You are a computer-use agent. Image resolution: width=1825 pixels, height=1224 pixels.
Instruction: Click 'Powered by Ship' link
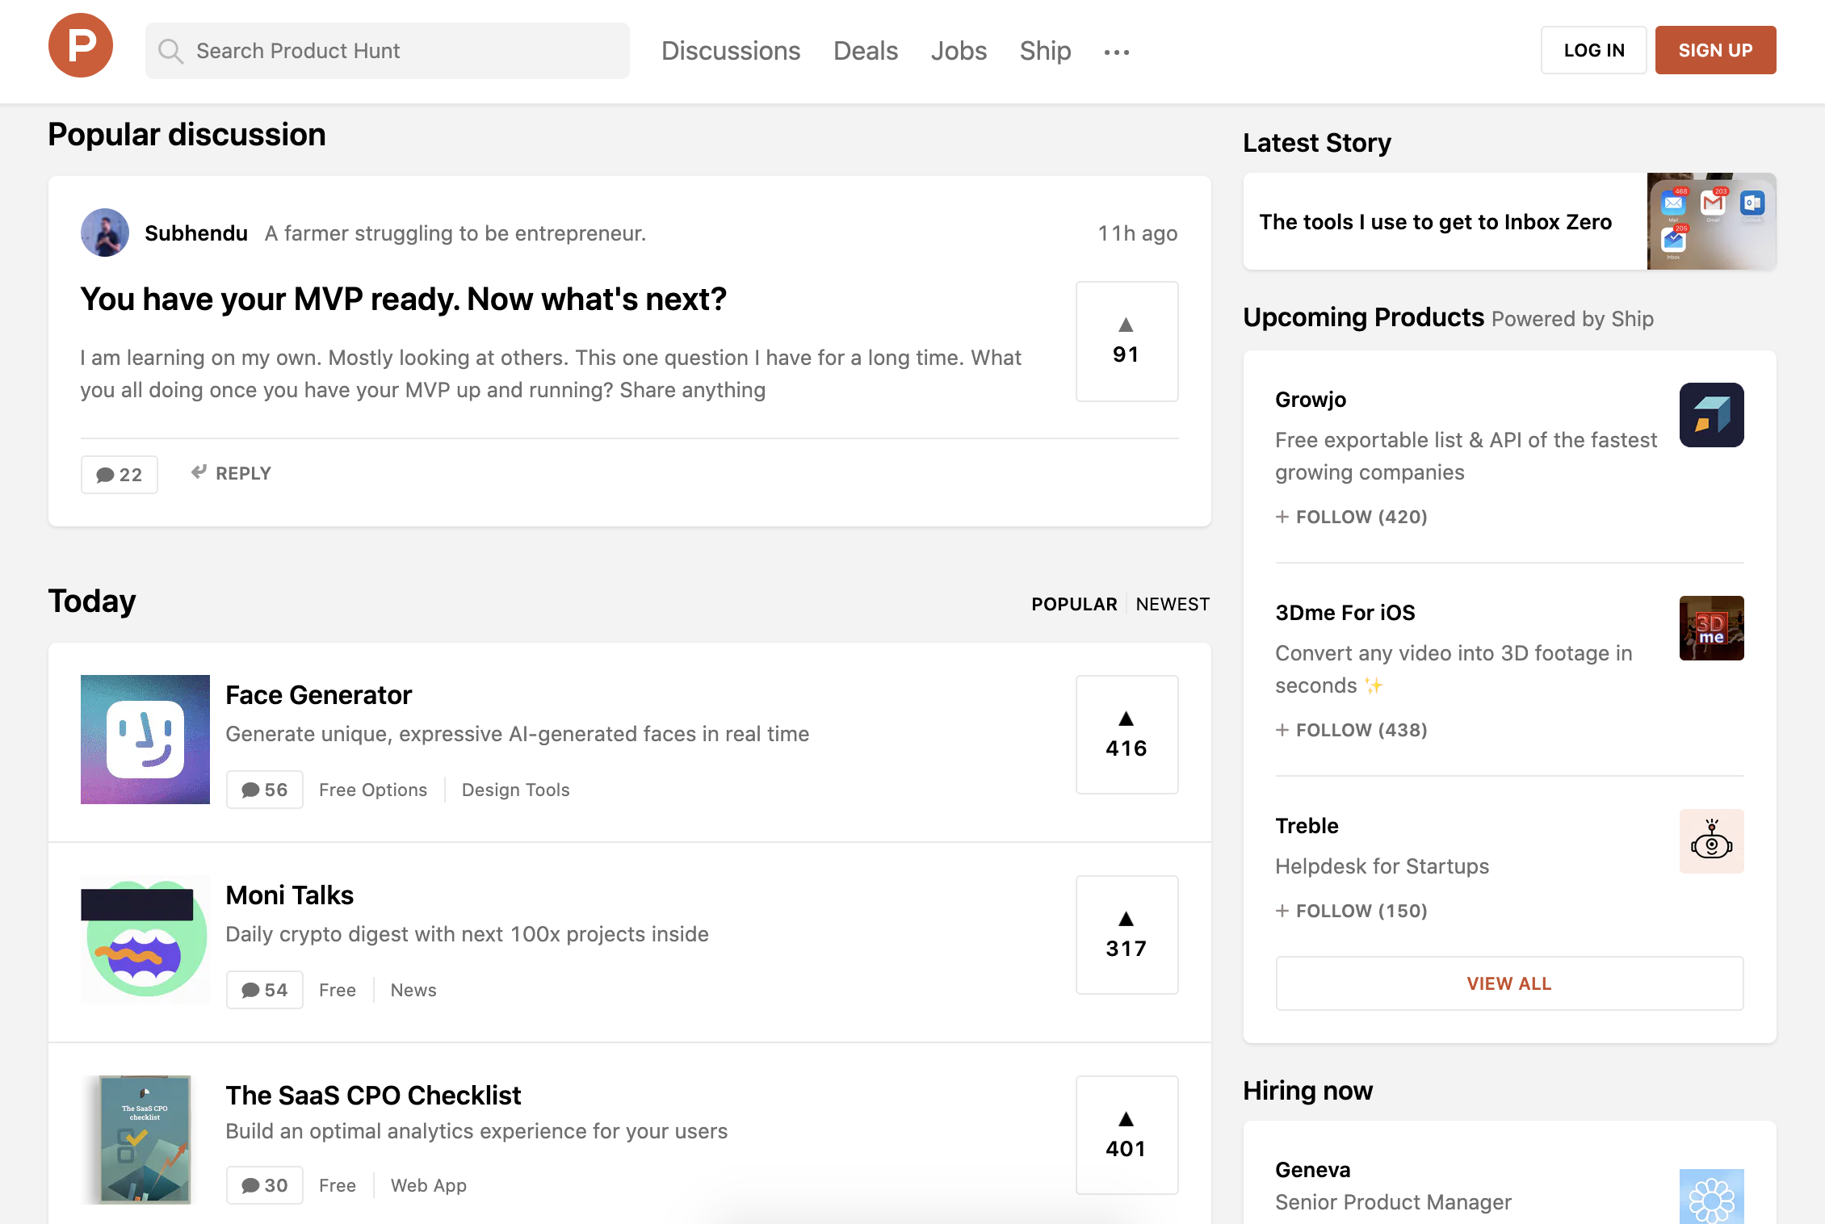(x=1573, y=319)
